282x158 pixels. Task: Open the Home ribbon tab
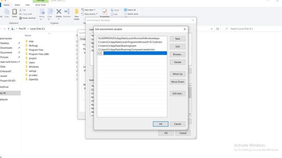pos(6,5)
